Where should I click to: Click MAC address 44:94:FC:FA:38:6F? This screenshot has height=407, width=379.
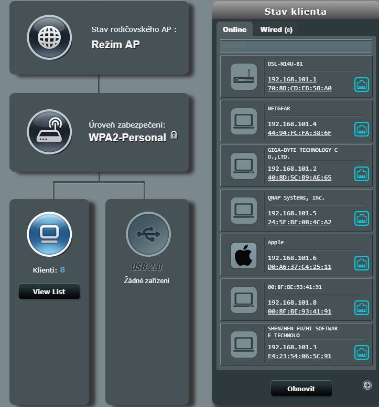pos(299,133)
